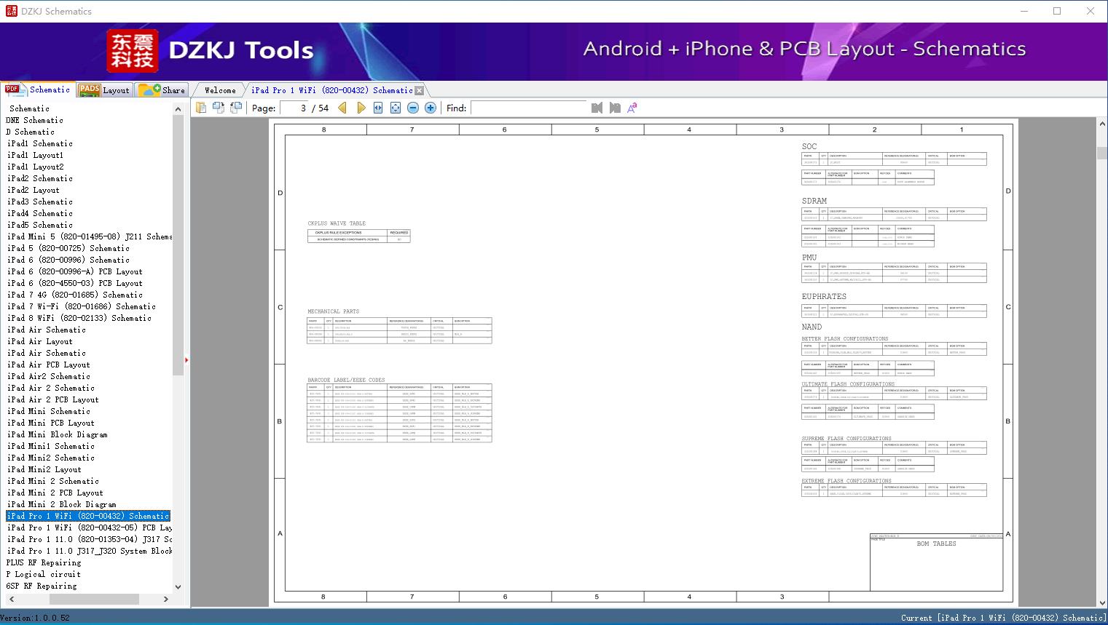Viewport: 1108px width, 625px height.
Task: Open the Share tab
Action: click(162, 90)
